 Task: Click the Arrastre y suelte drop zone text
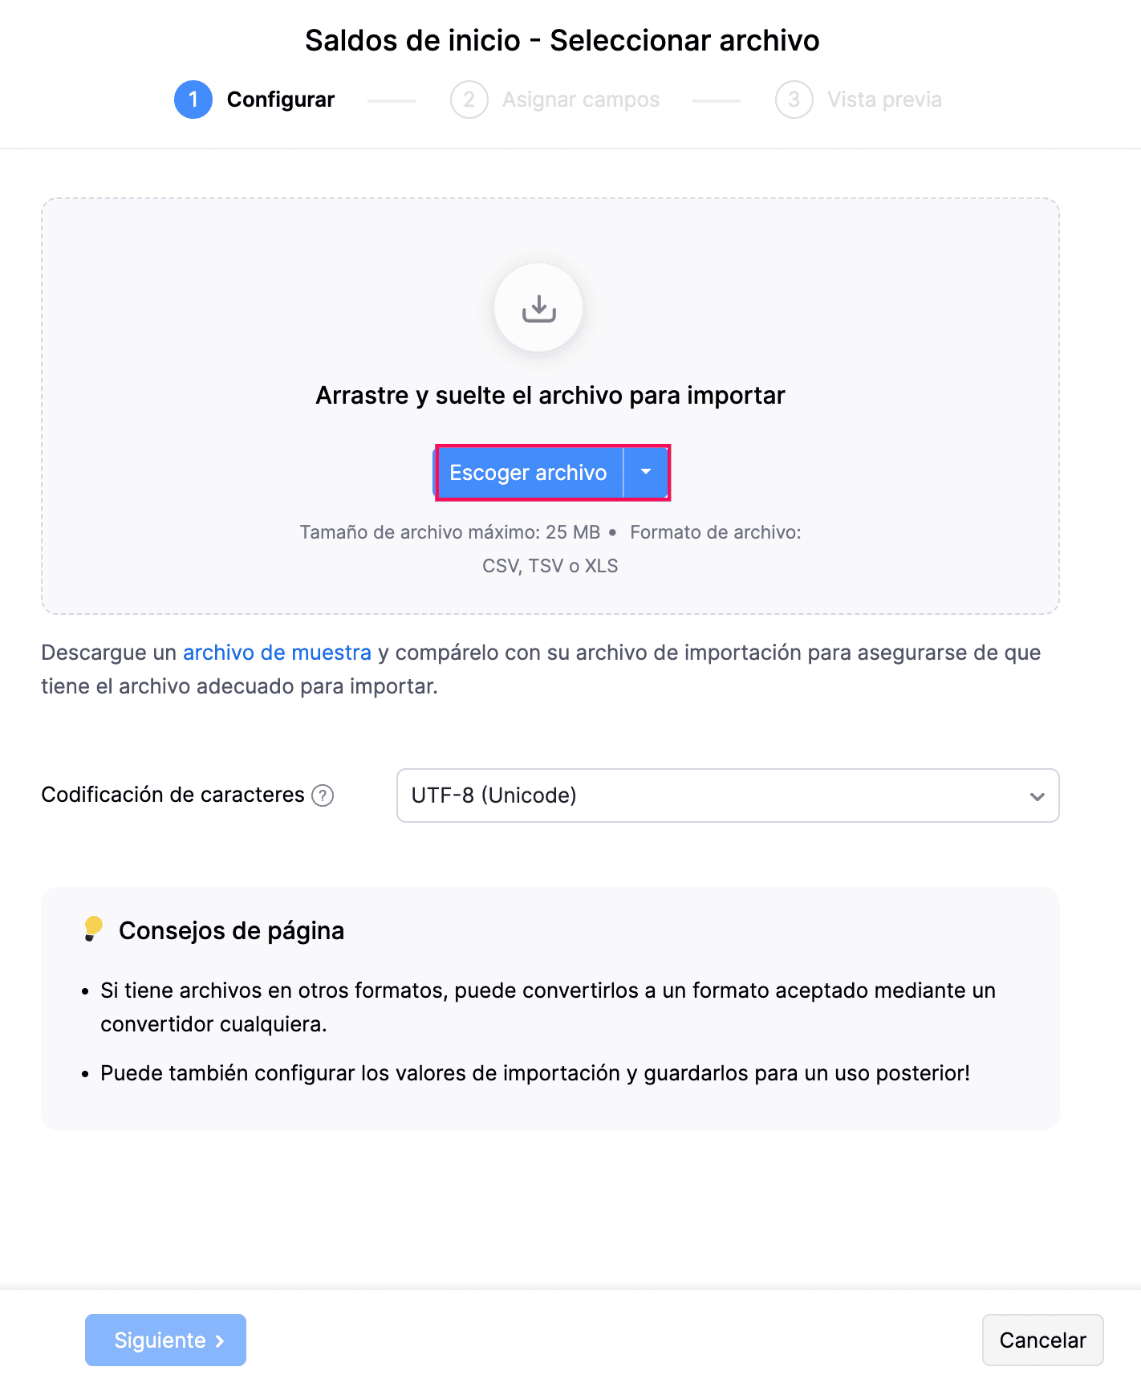550,396
